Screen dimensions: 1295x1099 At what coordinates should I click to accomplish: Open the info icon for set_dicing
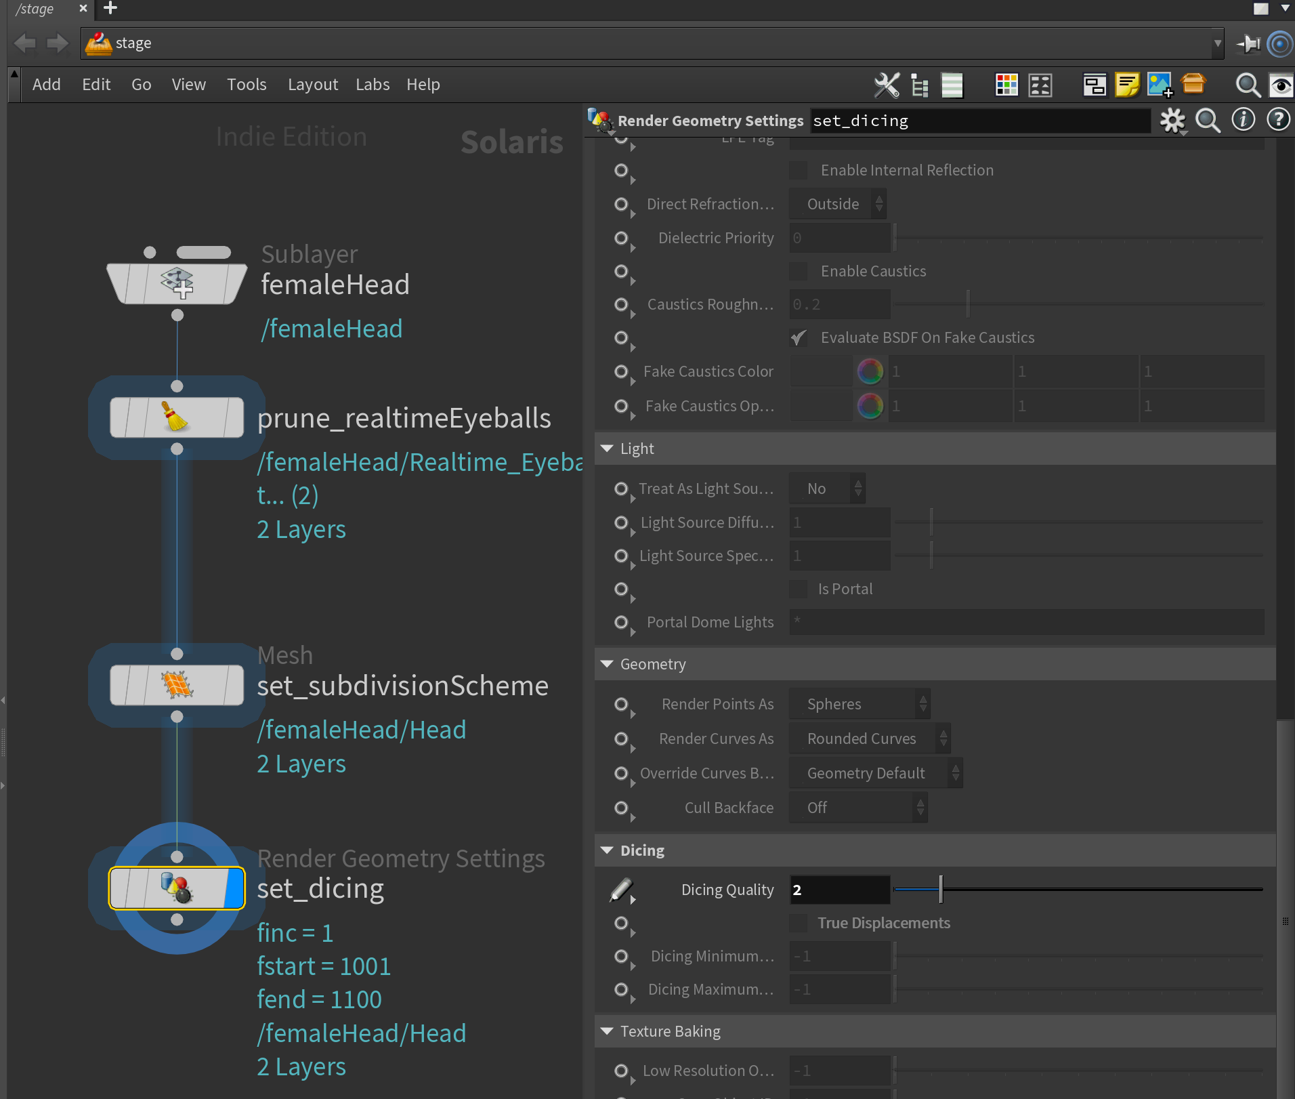click(x=1243, y=120)
